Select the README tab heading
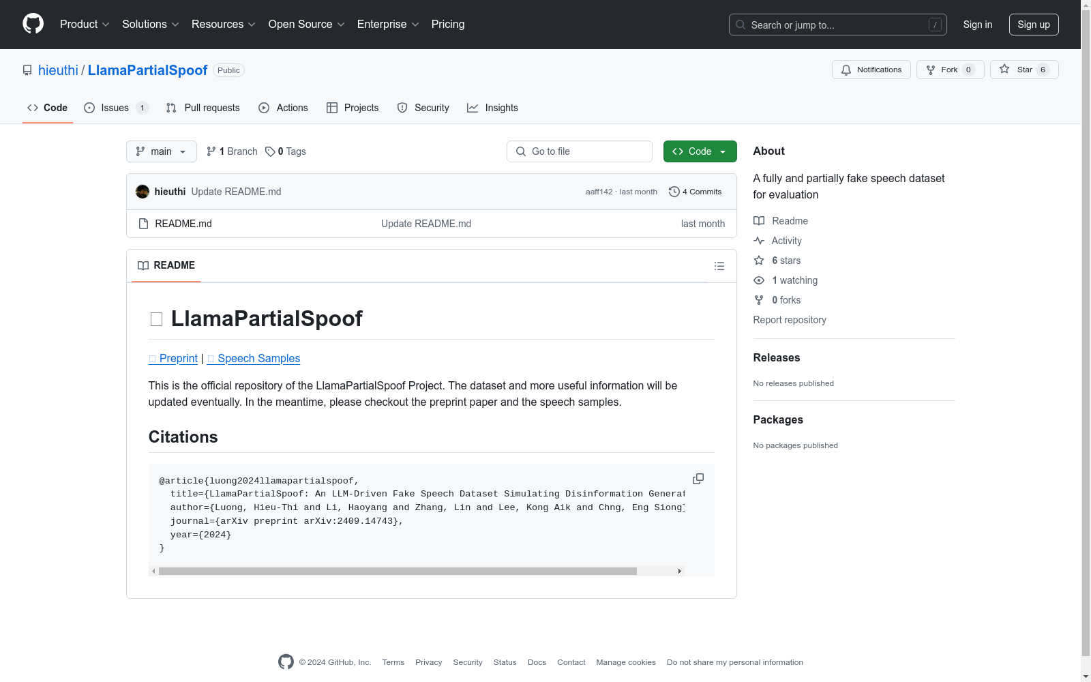This screenshot has height=682, width=1091. tap(166, 265)
